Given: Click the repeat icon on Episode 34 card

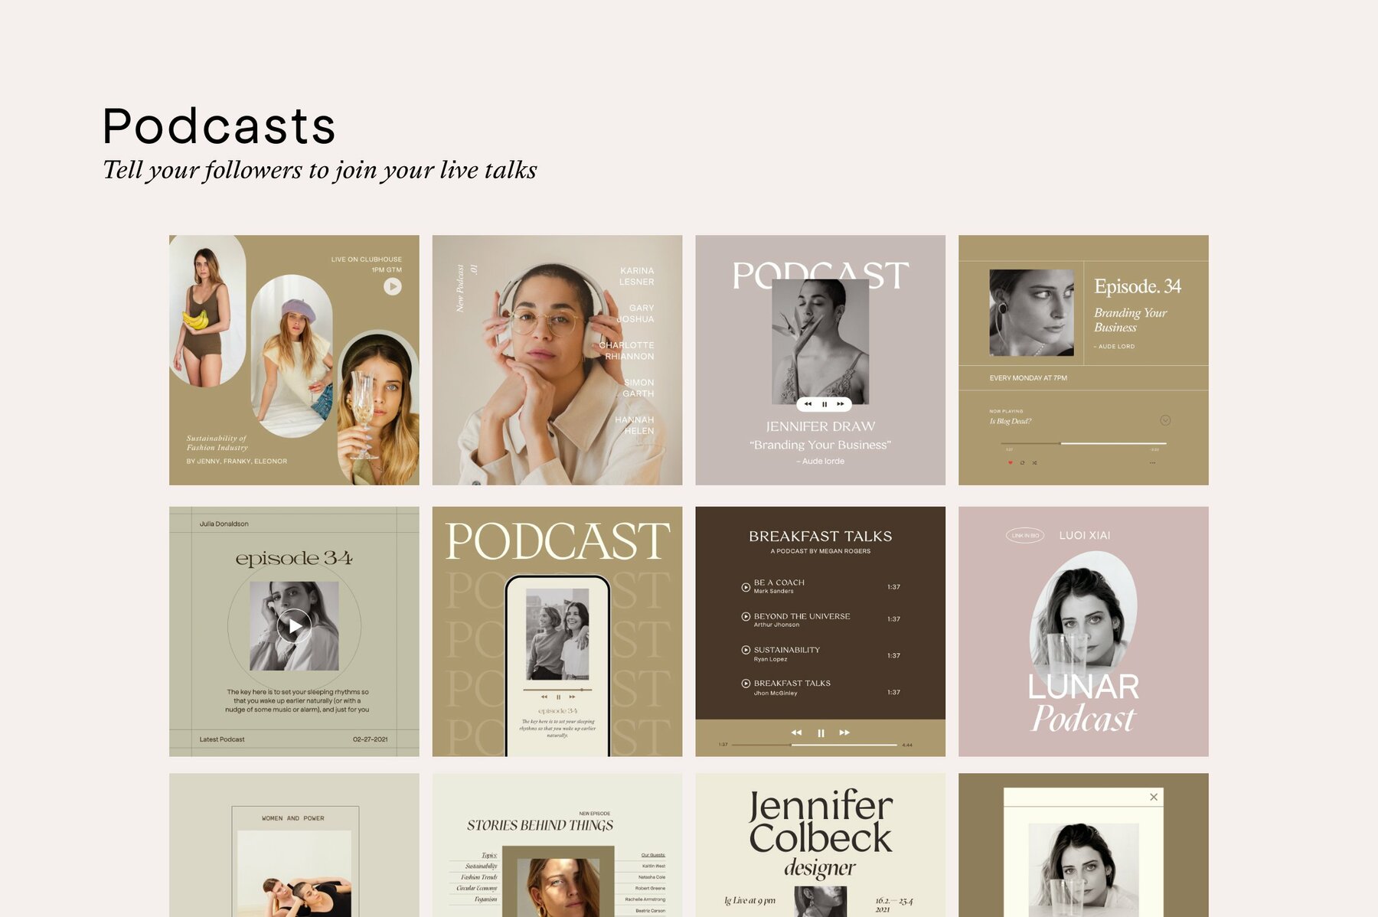Looking at the screenshot, I should [x=1022, y=462].
